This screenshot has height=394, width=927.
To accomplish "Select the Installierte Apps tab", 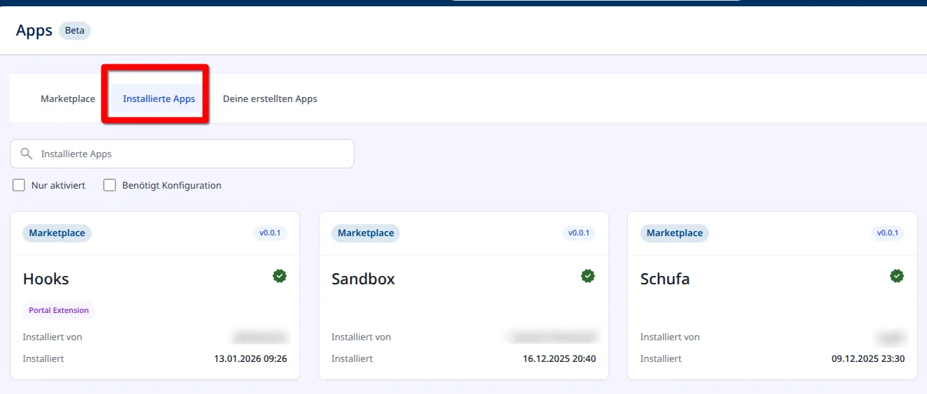I will point(159,98).
